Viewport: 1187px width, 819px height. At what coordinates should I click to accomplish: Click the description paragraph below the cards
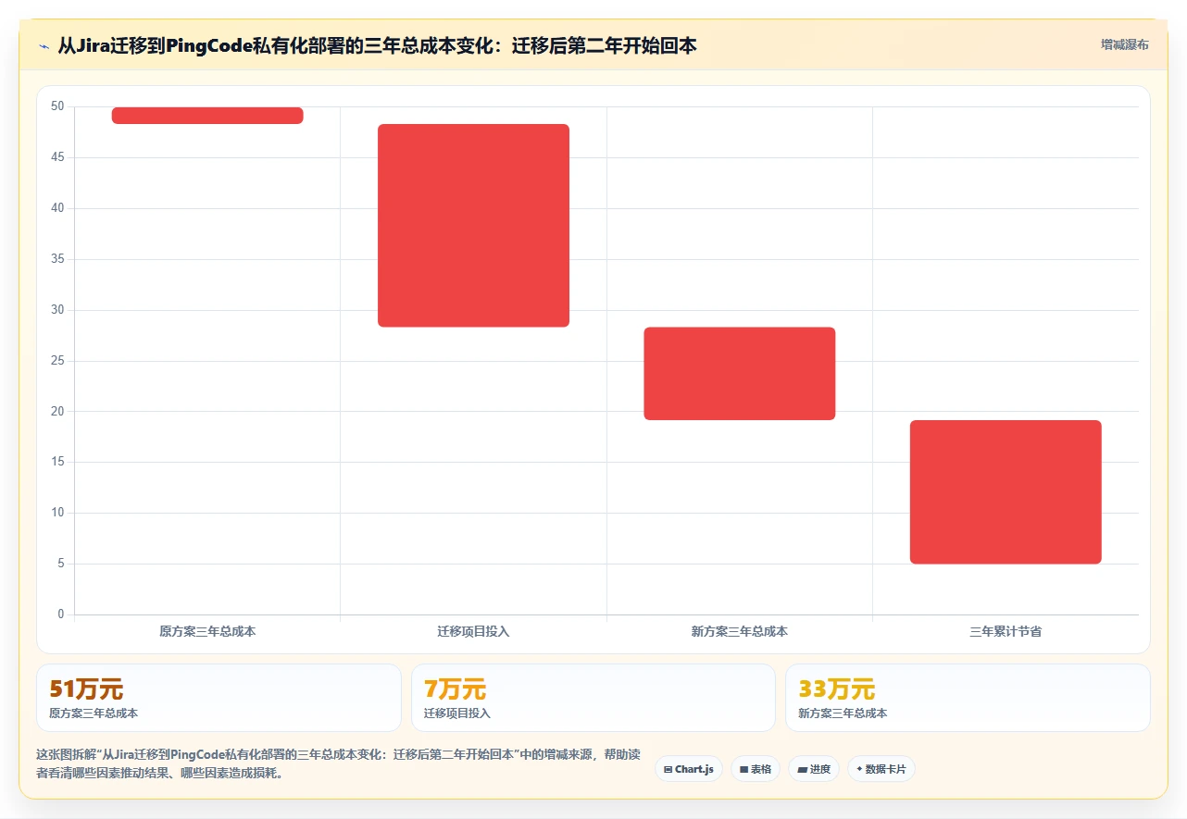[x=338, y=763]
